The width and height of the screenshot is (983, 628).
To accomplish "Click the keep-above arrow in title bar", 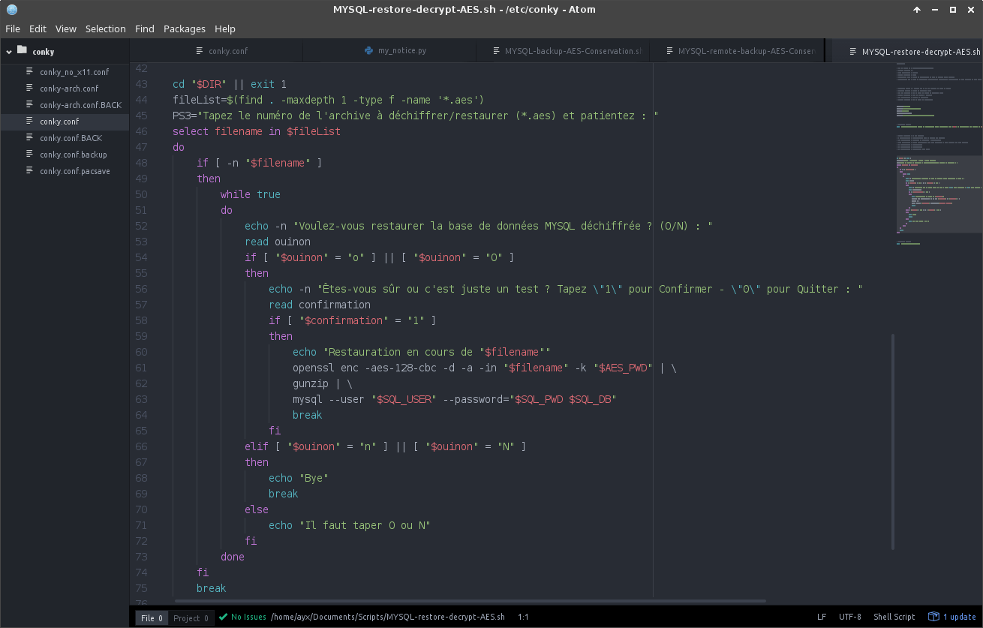I will 917,10.
